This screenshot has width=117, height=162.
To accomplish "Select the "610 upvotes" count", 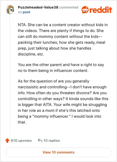I will (21, 141).
